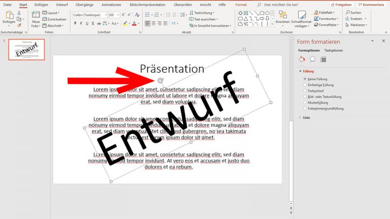Pick the text highlight color
The height and width of the screenshot is (219, 390).
point(125,23)
